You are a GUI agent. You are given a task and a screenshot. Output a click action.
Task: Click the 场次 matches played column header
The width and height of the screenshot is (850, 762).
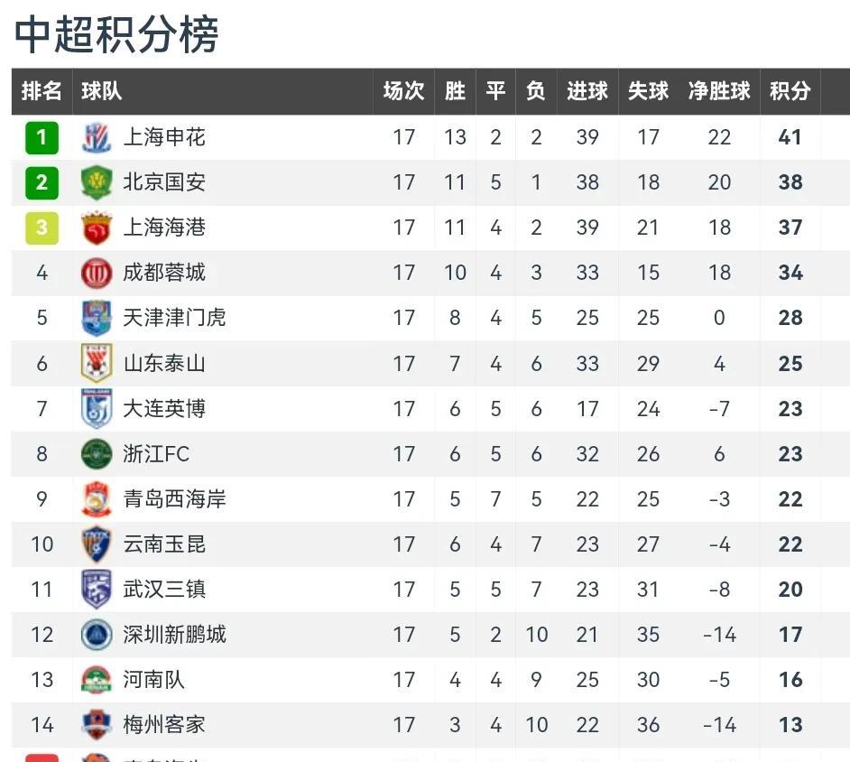click(403, 91)
